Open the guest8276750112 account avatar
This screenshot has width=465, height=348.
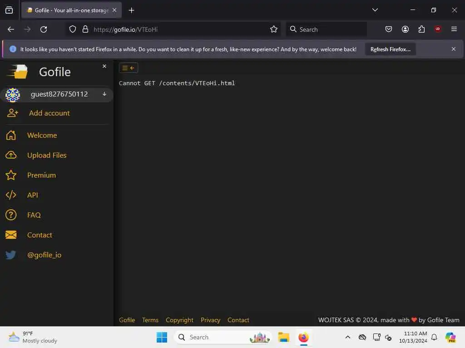click(12, 95)
